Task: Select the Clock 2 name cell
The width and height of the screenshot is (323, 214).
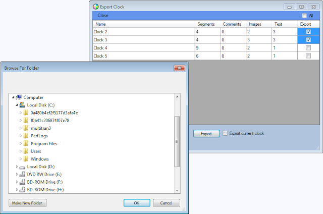Action: click(143, 32)
